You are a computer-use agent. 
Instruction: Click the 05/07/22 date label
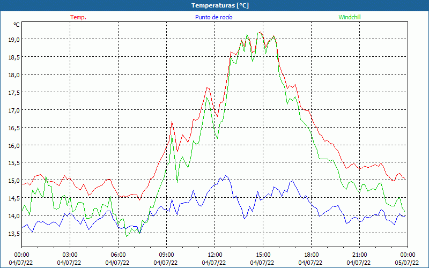tap(407, 263)
